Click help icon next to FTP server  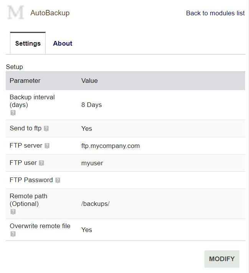pos(47,146)
